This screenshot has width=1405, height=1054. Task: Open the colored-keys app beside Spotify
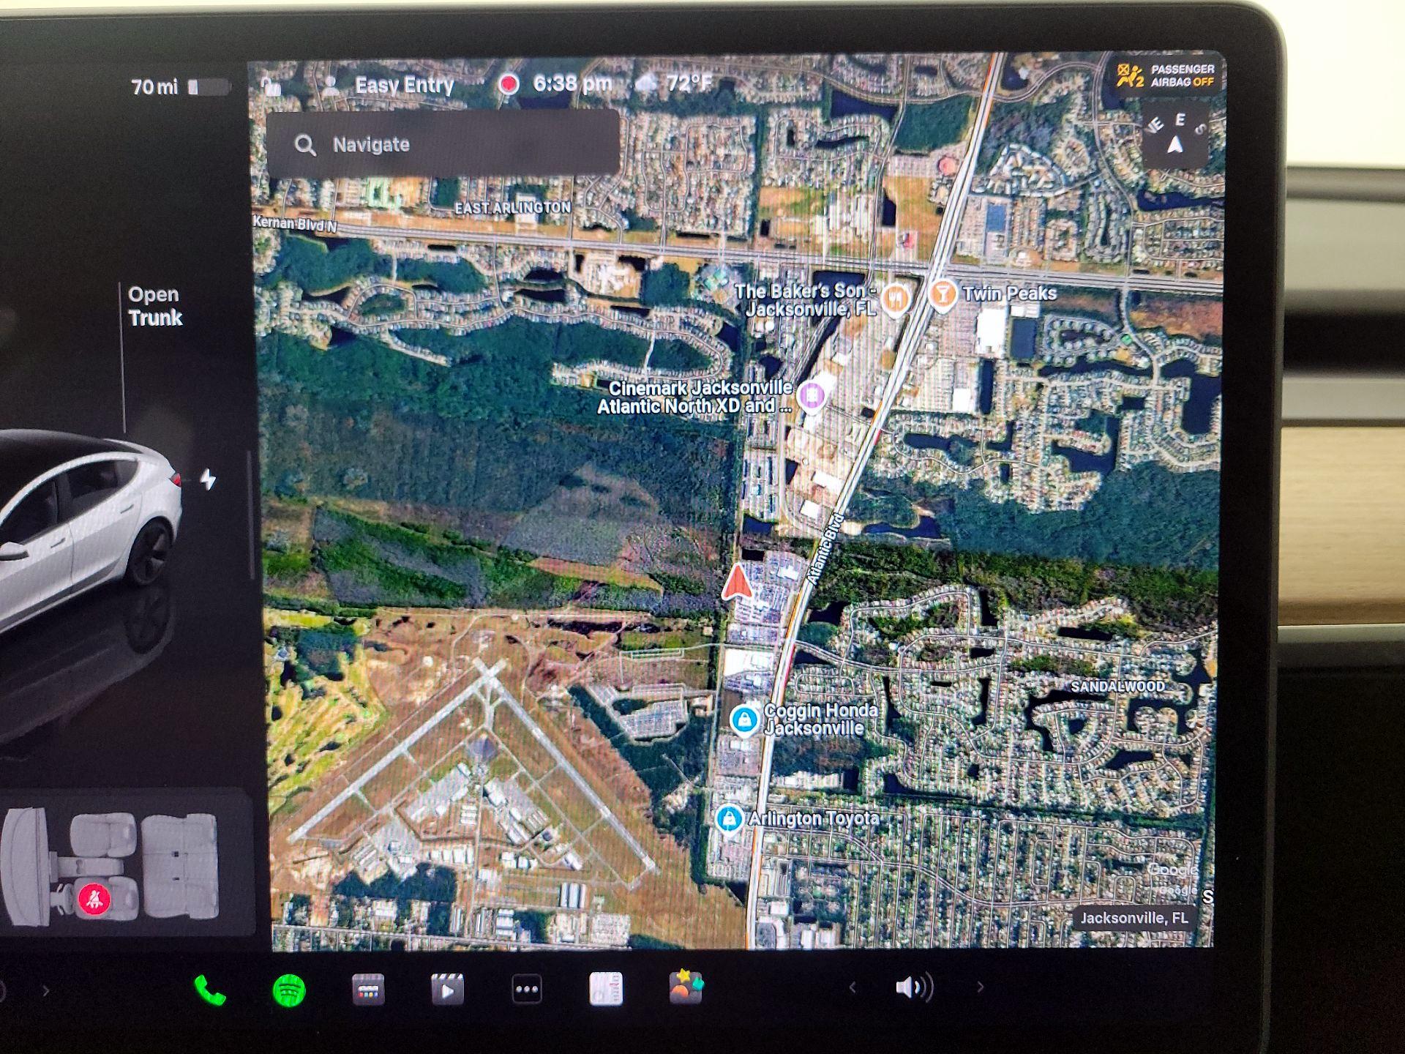[368, 990]
